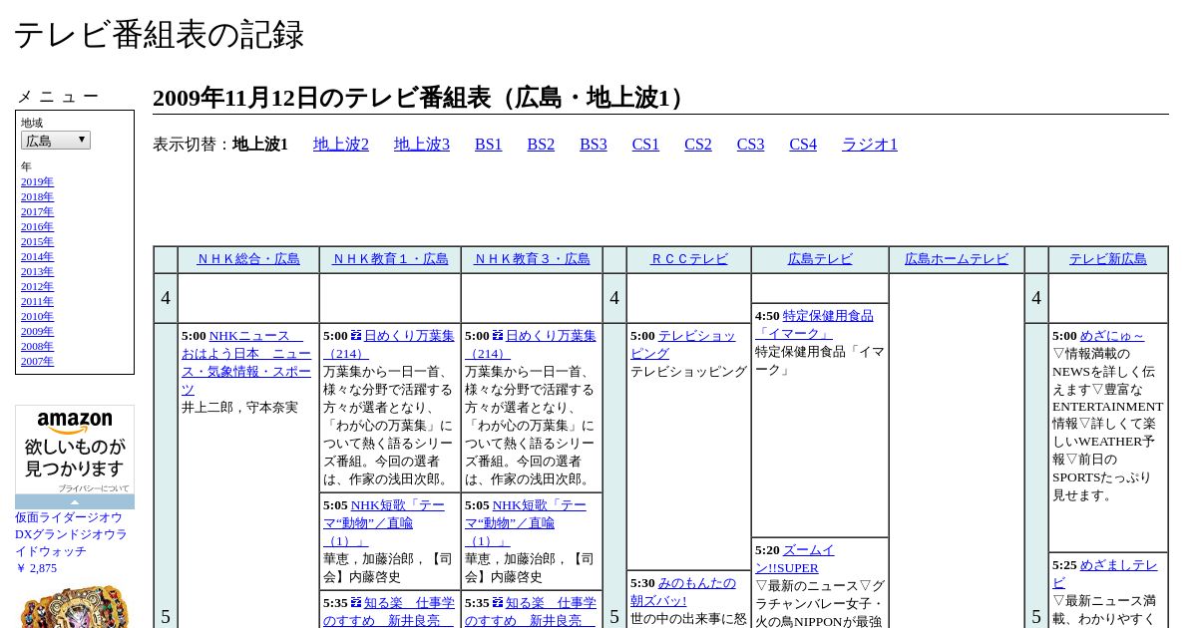The image size is (1197, 628).
Task: Open NHK短歌 link under ＮＨＫ教育１
Action: pos(384,523)
